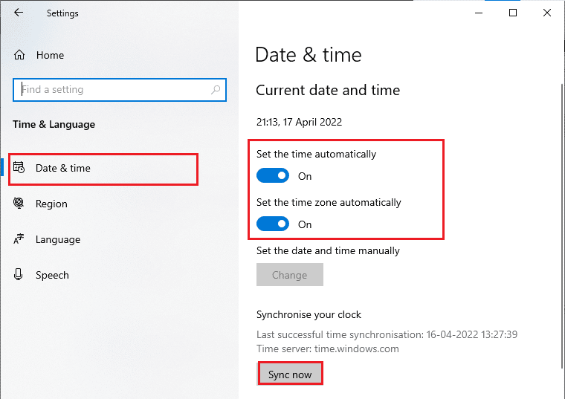Screen dimensions: 565x399
Task: Open the Speech settings page
Action: click(x=52, y=275)
